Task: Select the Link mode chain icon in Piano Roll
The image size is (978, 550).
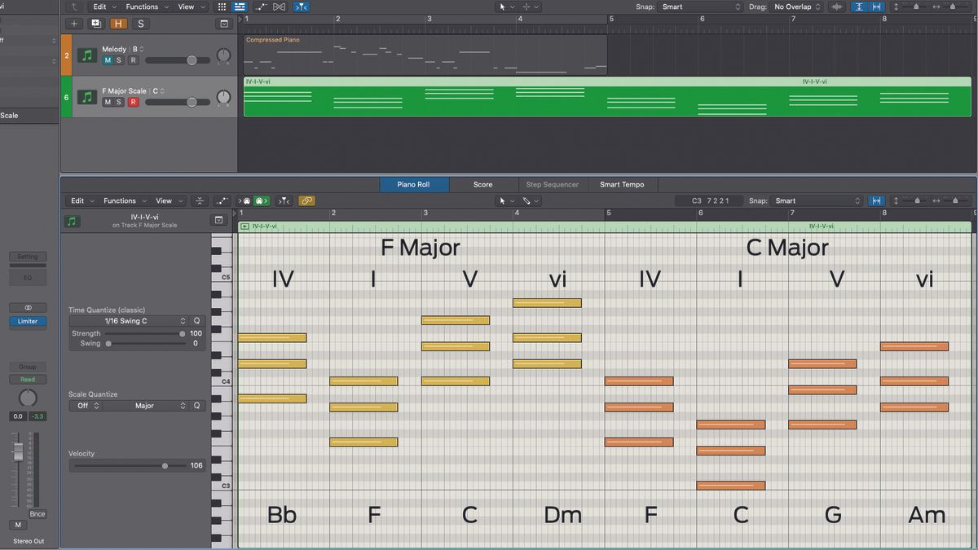Action: point(306,200)
